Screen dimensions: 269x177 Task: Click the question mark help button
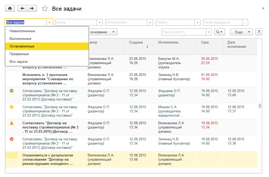[258, 32]
